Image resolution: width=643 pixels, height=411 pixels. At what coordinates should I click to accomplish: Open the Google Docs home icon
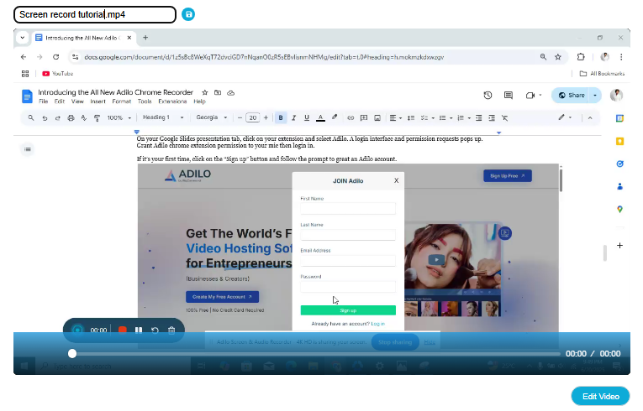tap(27, 96)
